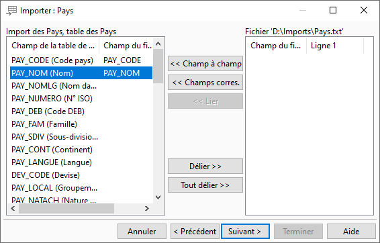380x243 pixels.
Task: Click the scroll down arrow in field list
Action: [x=158, y=197]
